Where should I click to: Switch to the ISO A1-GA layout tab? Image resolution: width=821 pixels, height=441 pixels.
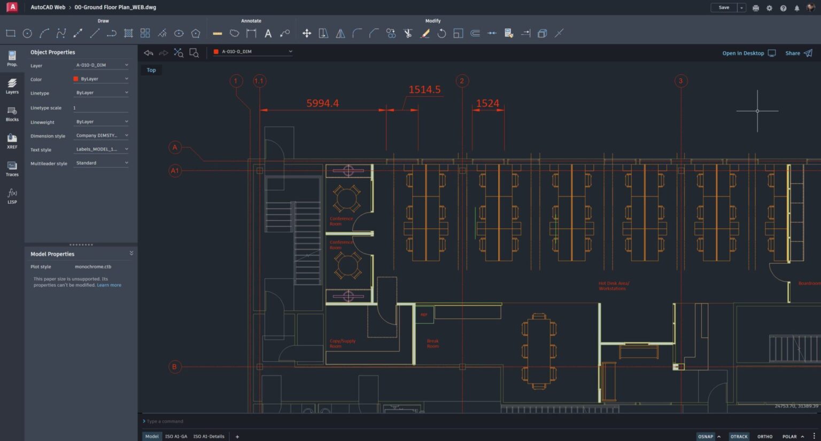click(176, 436)
